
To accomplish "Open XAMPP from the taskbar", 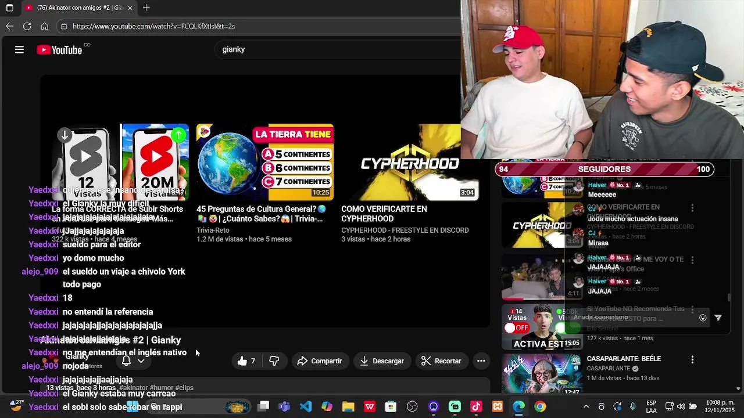I will (x=498, y=406).
